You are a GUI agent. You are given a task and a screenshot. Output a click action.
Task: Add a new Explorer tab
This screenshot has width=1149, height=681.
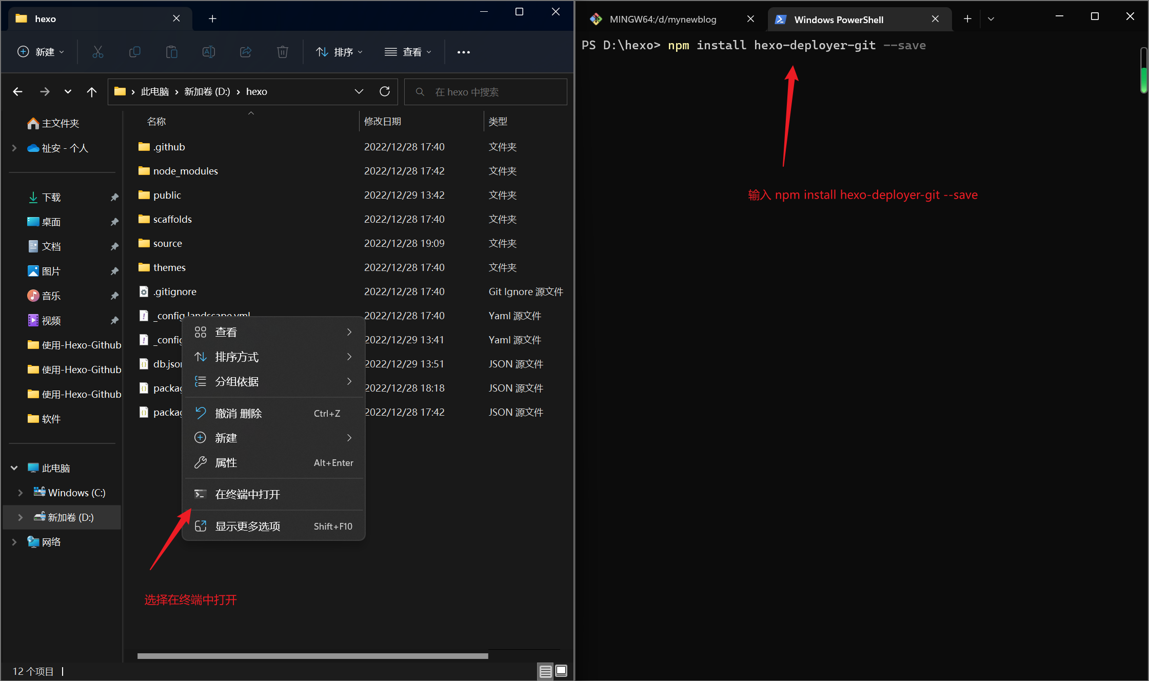pyautogui.click(x=212, y=19)
